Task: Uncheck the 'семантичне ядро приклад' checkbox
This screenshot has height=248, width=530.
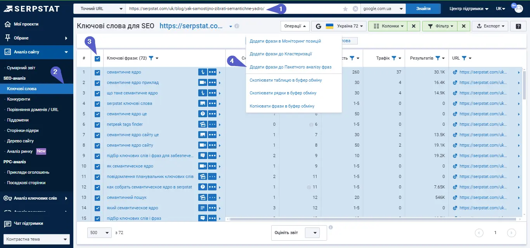Action: pos(97,83)
